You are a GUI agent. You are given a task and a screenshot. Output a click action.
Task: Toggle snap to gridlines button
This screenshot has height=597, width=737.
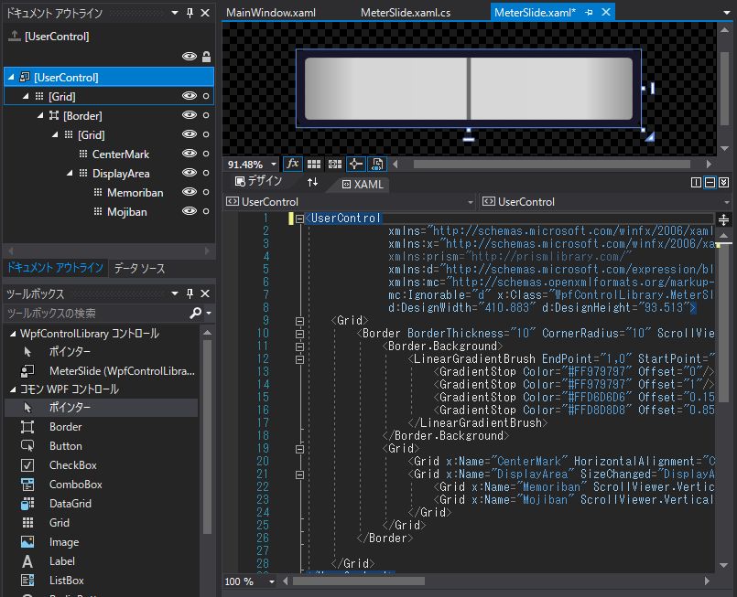click(x=335, y=164)
